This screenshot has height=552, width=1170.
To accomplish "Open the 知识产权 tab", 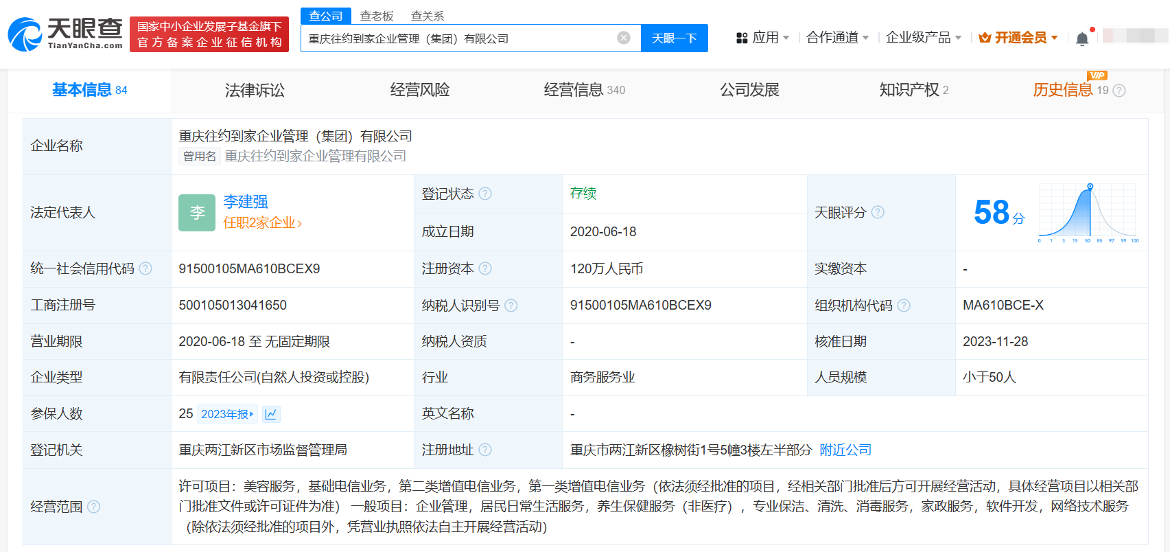I will (914, 90).
